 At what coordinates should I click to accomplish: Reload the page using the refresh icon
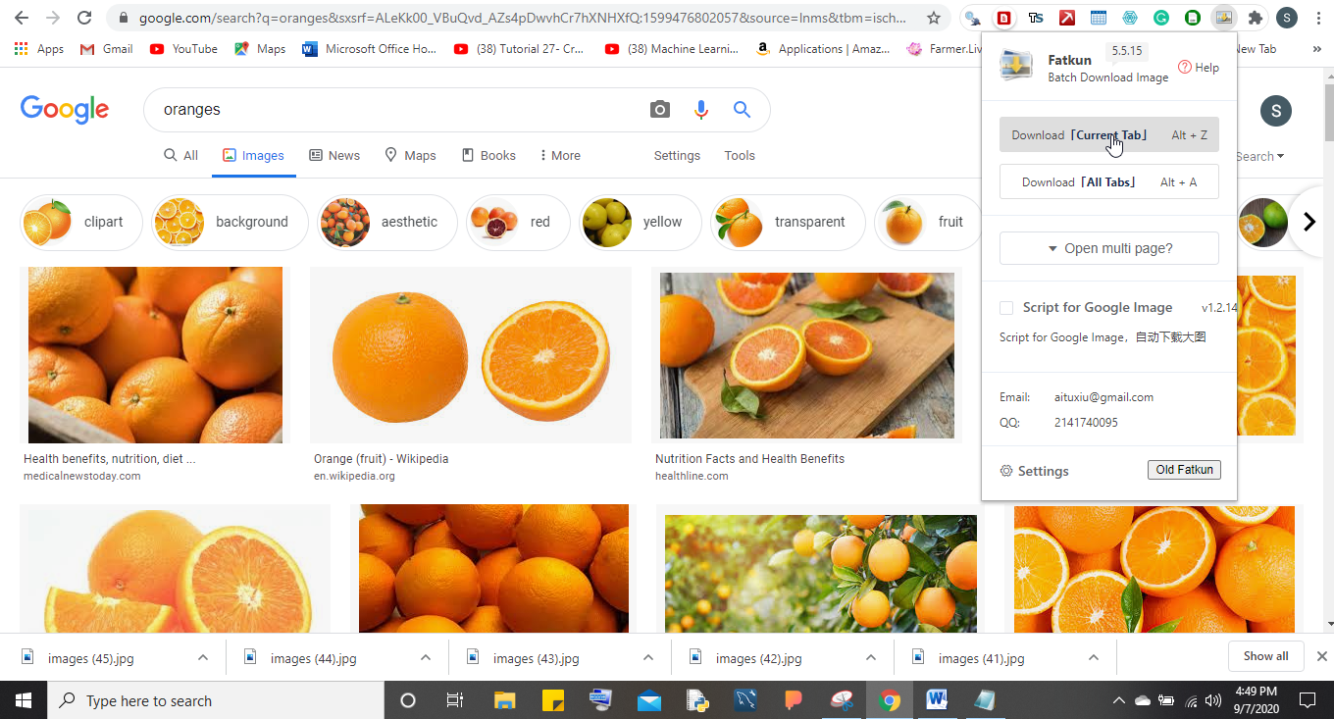[84, 18]
